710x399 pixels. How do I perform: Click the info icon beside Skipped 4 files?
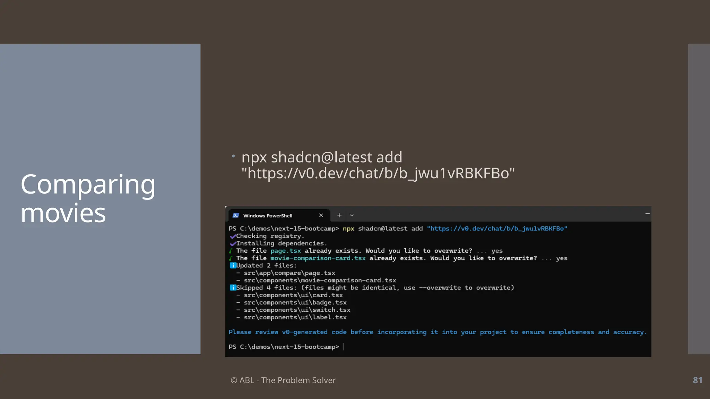click(x=233, y=288)
